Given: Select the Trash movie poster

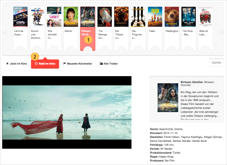Looking at the screenshot, I should 155,17.
